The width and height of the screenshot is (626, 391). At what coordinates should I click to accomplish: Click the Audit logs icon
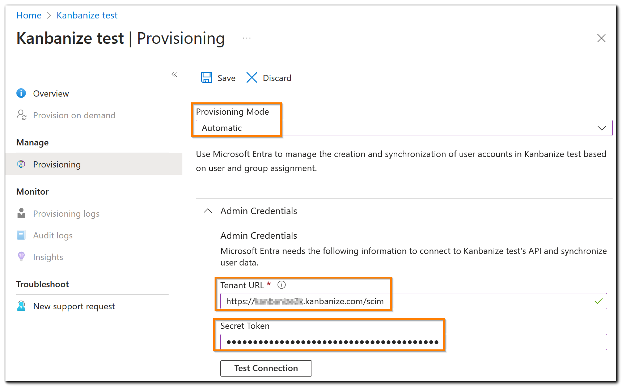point(21,235)
